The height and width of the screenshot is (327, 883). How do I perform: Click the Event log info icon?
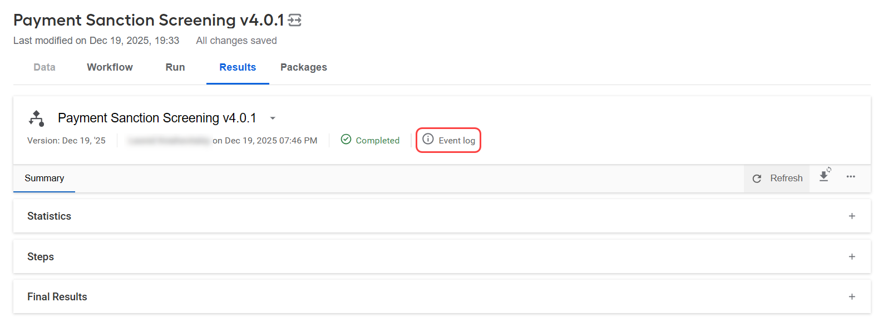(428, 139)
